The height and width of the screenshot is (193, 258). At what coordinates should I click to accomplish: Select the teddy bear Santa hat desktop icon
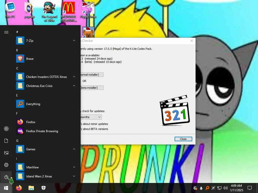tap(88, 32)
